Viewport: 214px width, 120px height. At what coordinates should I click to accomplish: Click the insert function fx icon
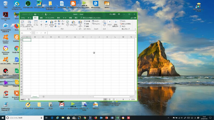click(45, 33)
